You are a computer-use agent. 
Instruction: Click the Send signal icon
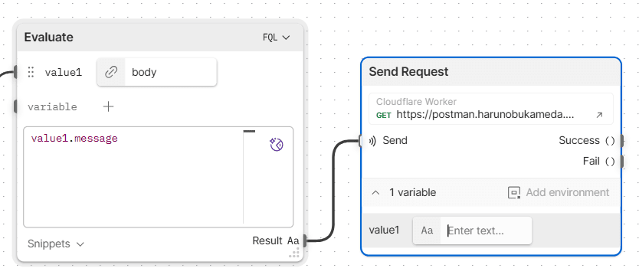click(372, 141)
